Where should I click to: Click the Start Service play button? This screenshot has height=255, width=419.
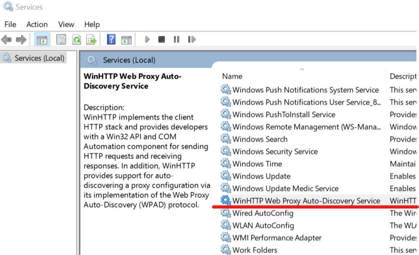tap(147, 39)
